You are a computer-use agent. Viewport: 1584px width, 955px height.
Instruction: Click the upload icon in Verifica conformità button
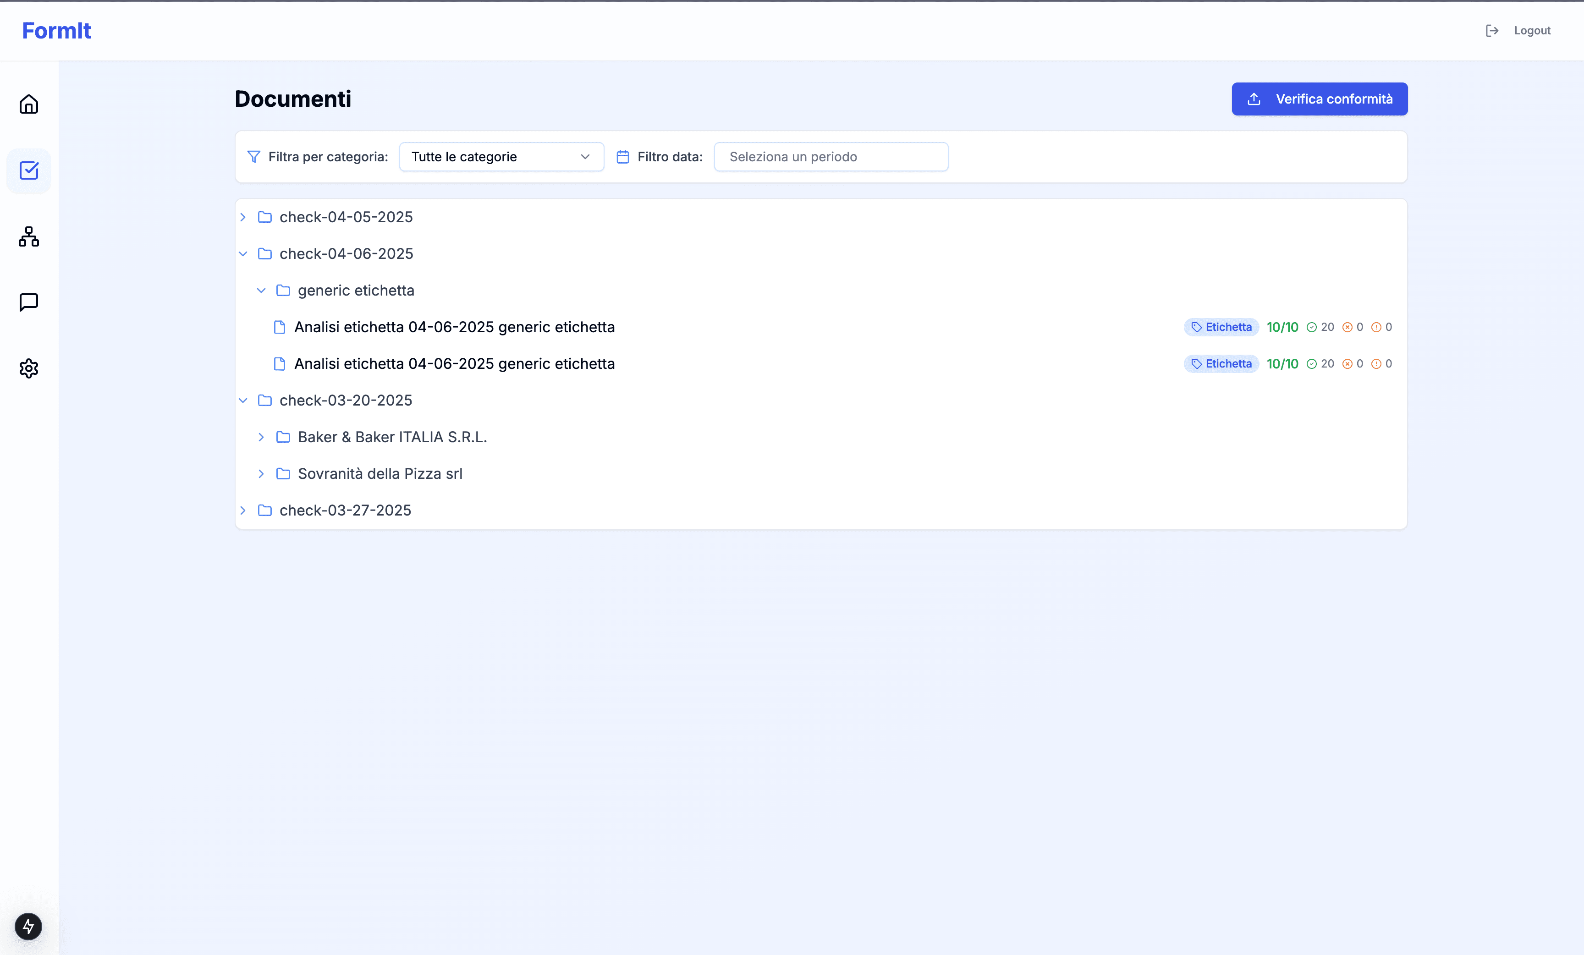pos(1254,99)
